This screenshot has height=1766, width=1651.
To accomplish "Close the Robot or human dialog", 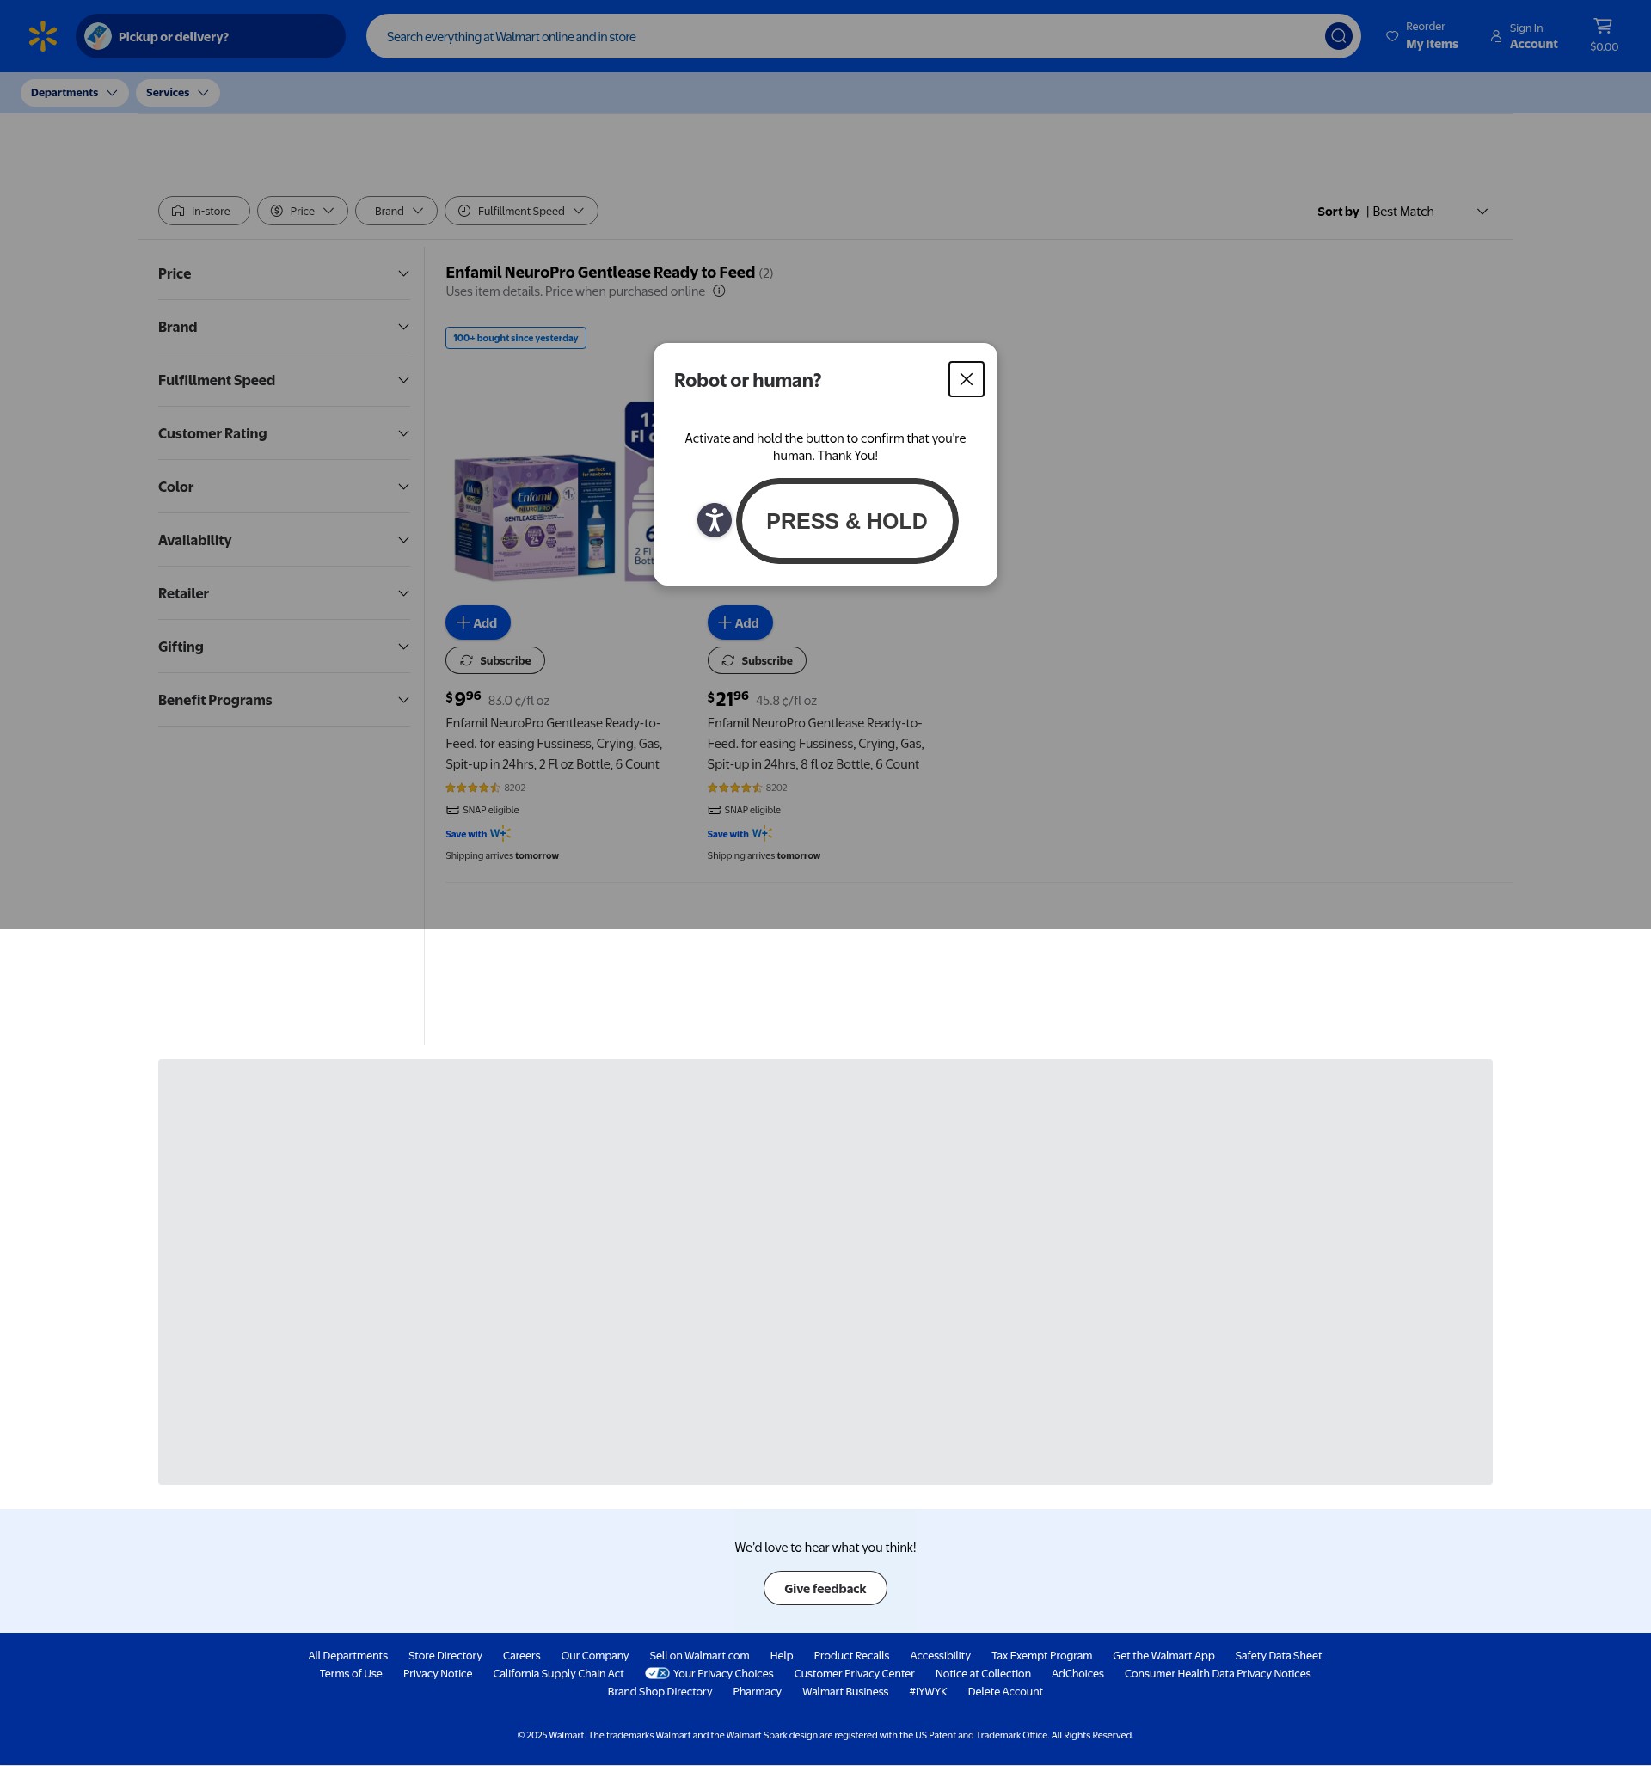I will pyautogui.click(x=966, y=379).
